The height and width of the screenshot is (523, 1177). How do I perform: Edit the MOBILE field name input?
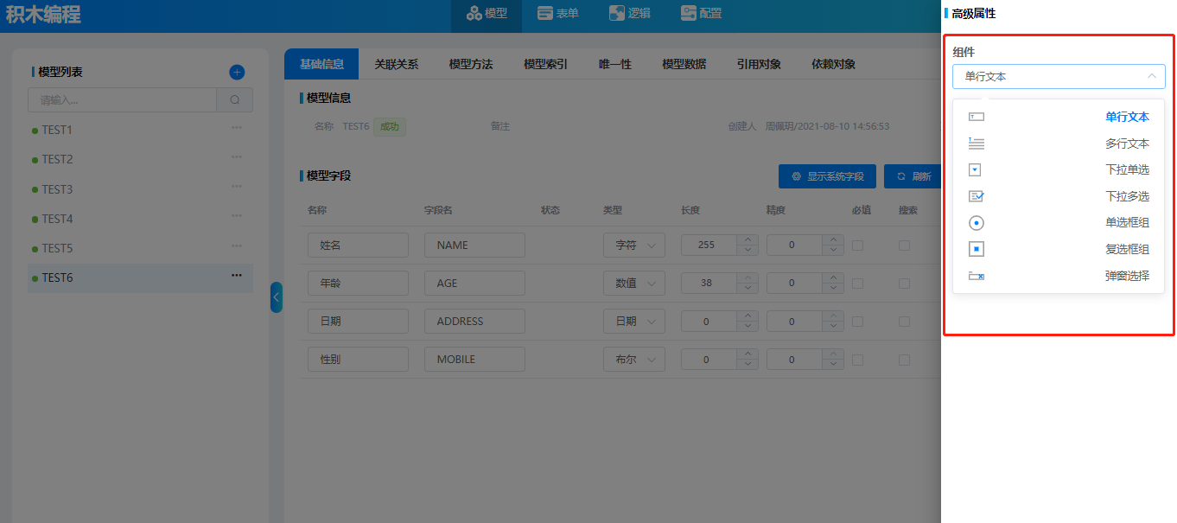(474, 360)
